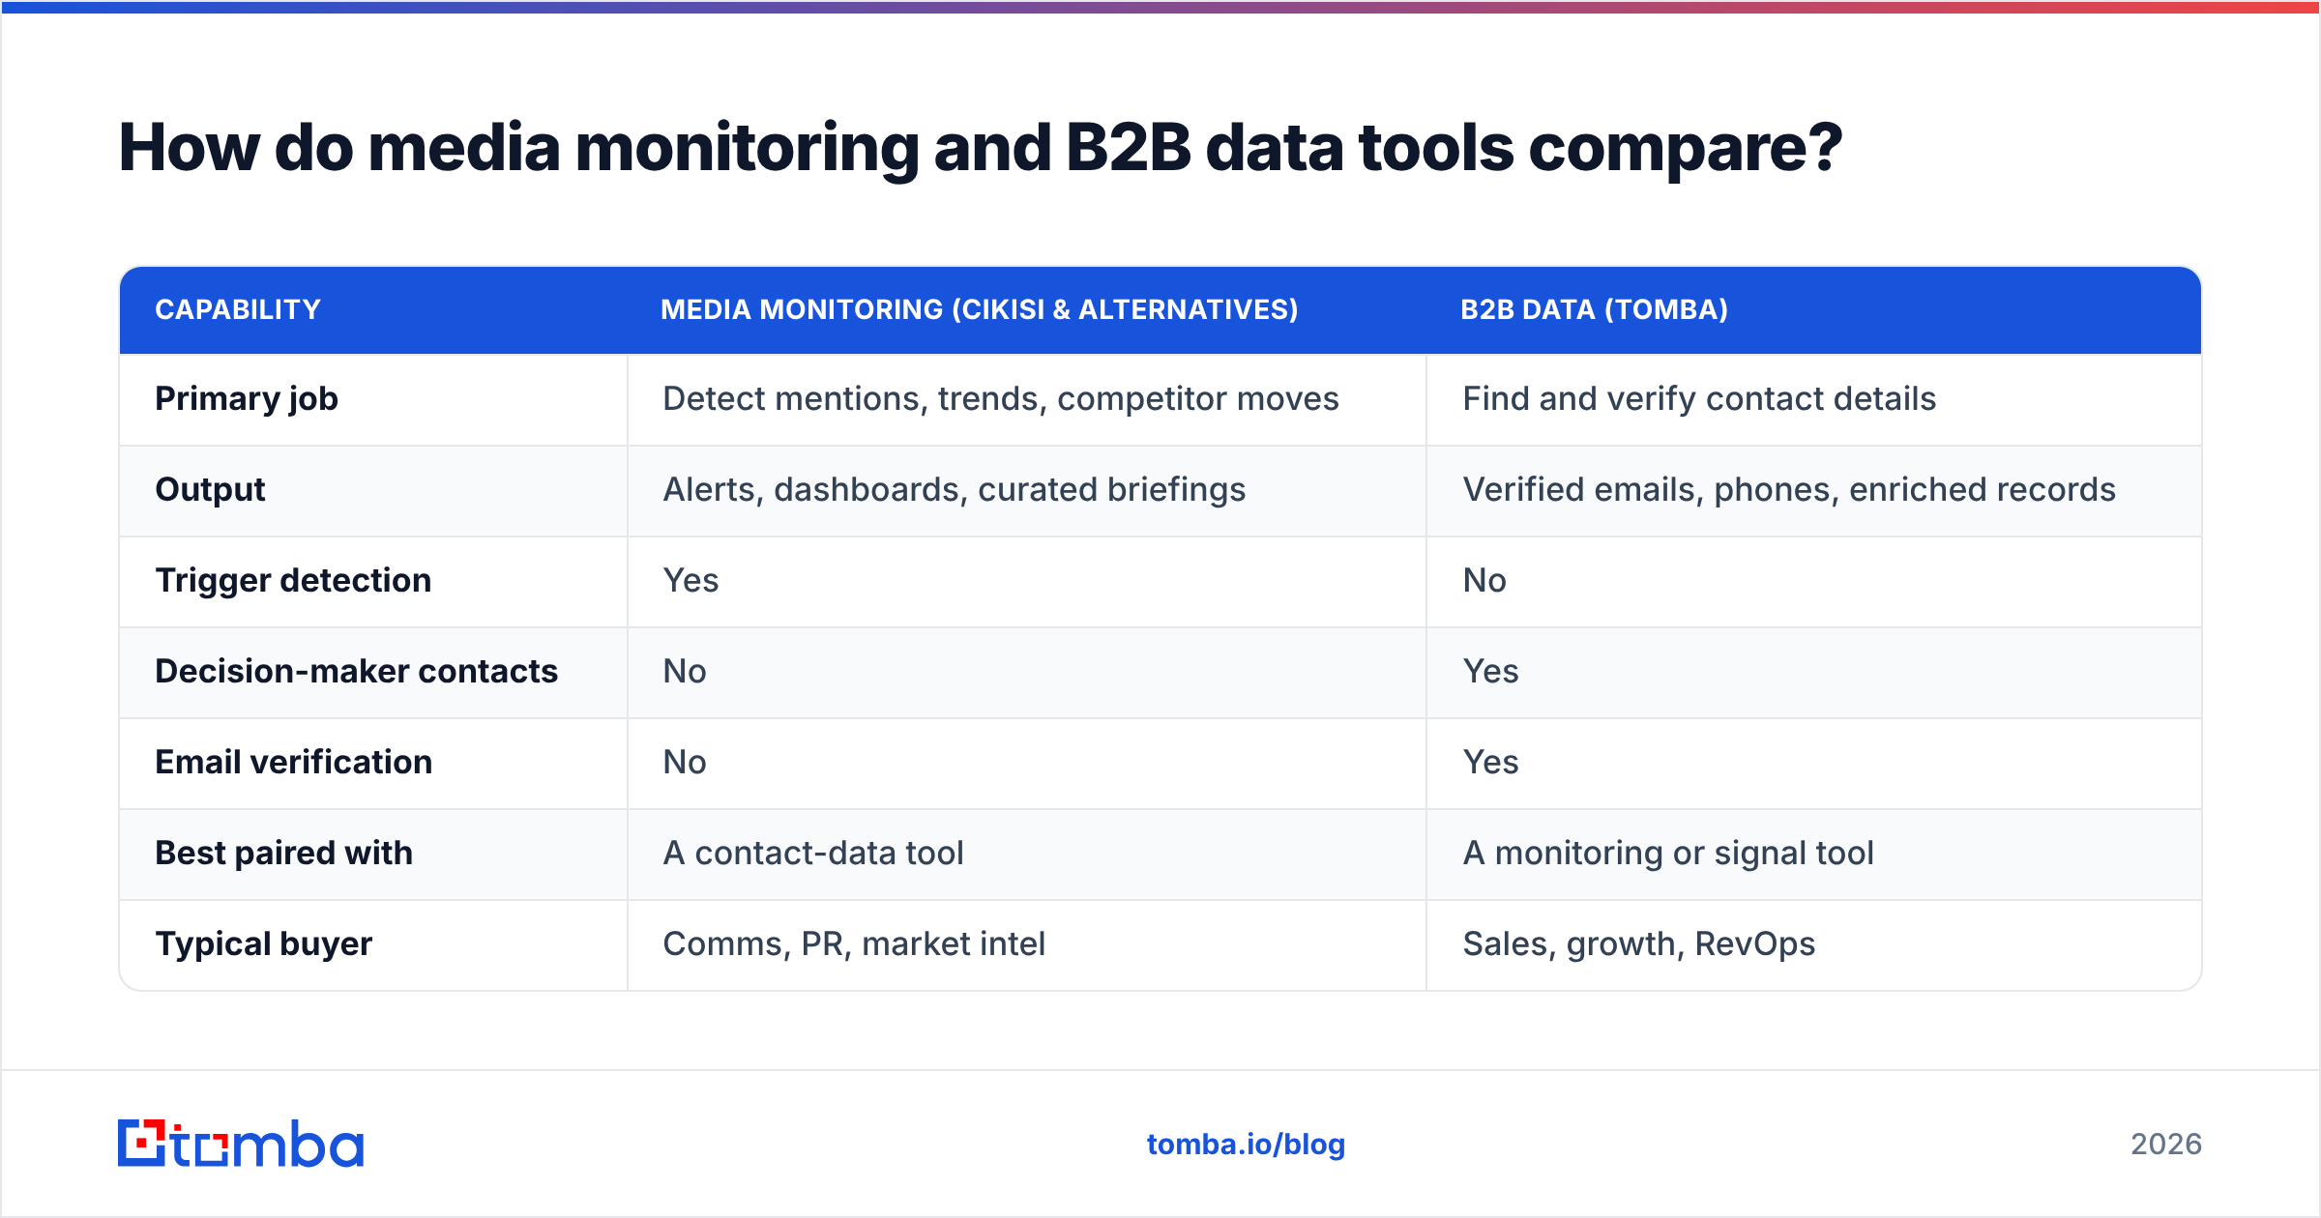The image size is (2321, 1218).
Task: Click the 'Primary job' row label
Action: (x=247, y=399)
